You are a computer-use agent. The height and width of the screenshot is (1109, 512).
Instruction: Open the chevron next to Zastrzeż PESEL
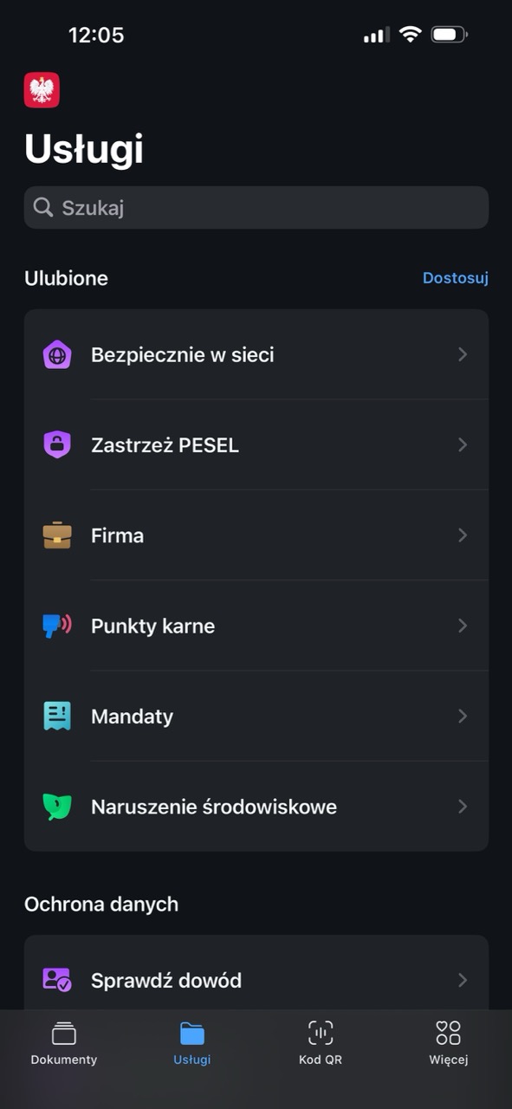[x=463, y=444]
